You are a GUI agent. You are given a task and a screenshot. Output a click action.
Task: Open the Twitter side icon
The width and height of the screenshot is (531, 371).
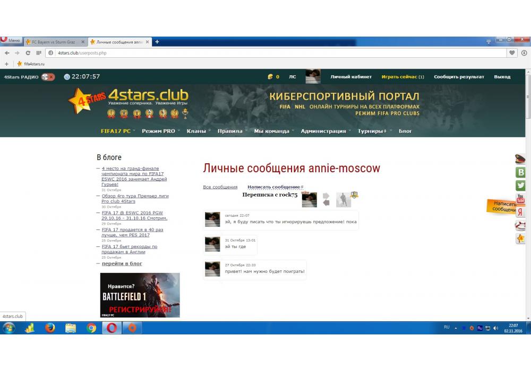(520, 185)
